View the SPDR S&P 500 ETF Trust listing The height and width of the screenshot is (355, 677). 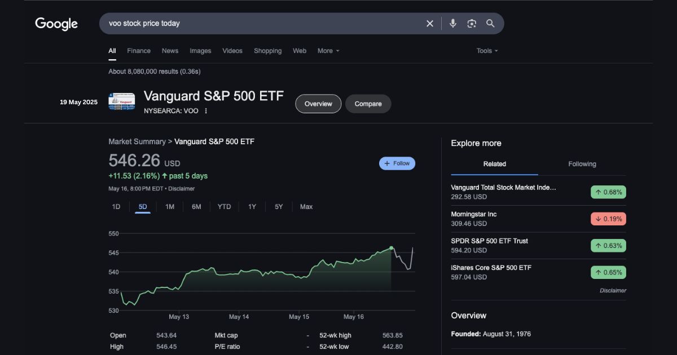tap(489, 241)
